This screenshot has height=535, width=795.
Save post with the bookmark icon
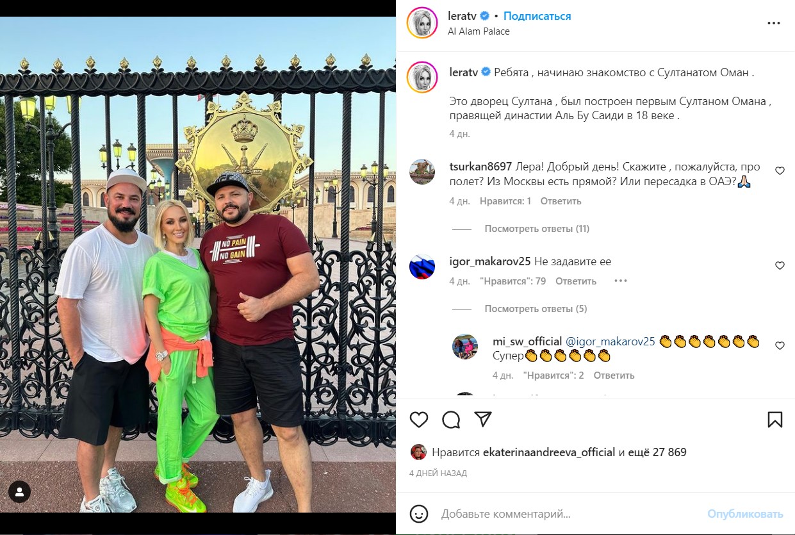pyautogui.click(x=775, y=420)
